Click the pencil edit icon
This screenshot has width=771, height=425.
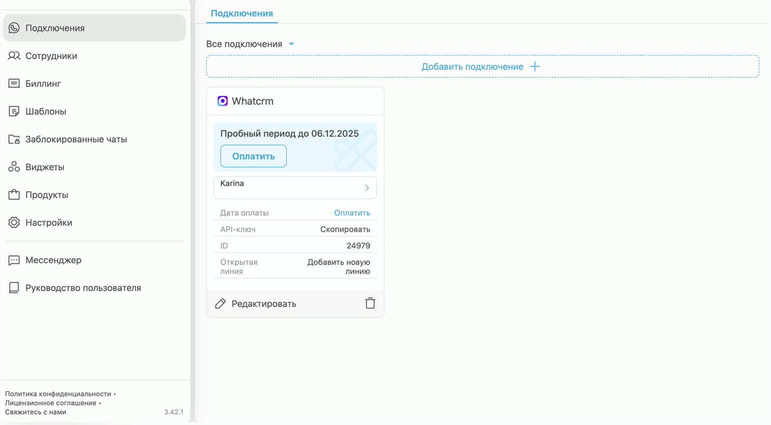click(220, 304)
